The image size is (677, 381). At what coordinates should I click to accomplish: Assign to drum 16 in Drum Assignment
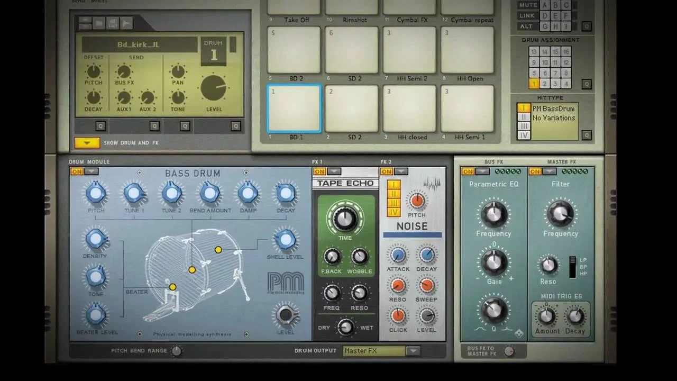tap(566, 52)
